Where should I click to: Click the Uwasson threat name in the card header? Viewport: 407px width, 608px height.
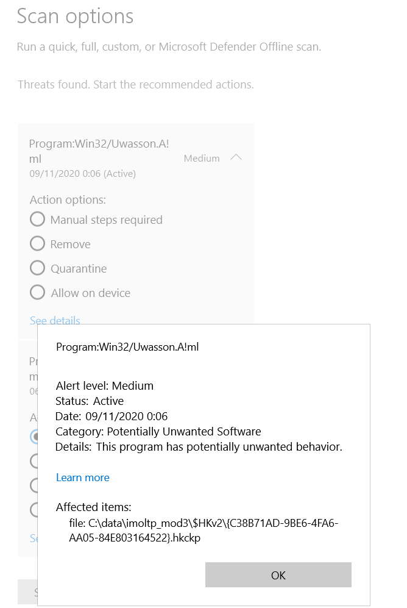99,151
